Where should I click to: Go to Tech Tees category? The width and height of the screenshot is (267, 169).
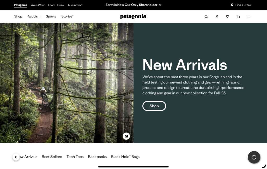[x=75, y=157]
